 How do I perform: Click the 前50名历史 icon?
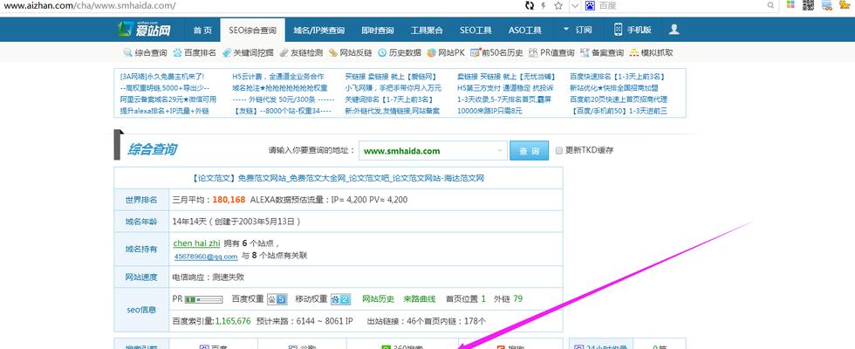[x=475, y=53]
